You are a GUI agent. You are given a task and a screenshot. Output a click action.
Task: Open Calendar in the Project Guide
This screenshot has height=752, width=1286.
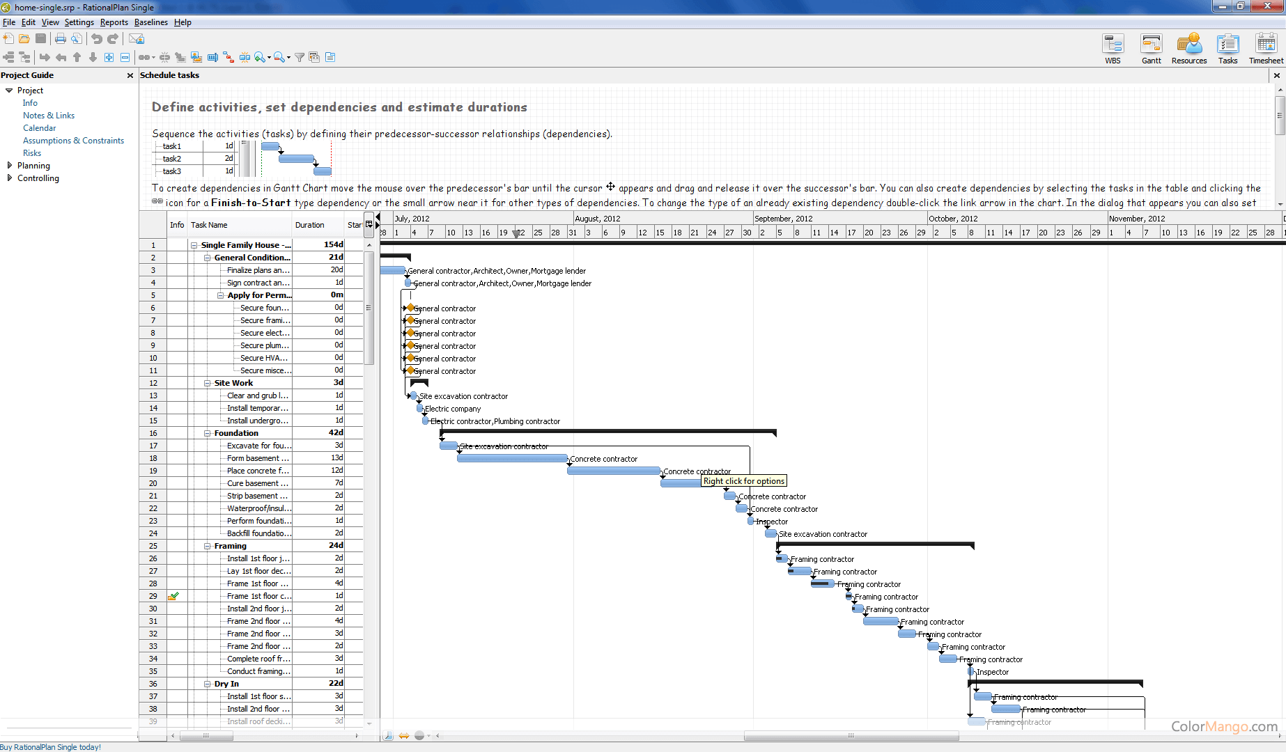(39, 127)
